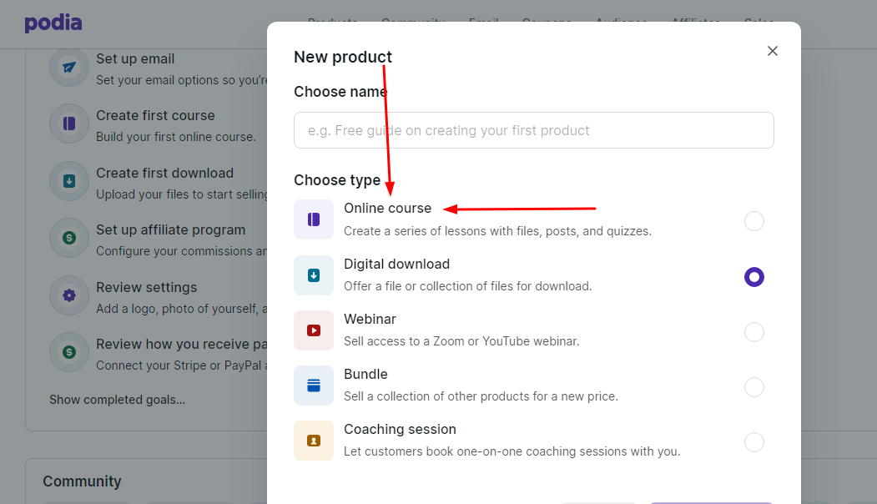
Task: Click the Create first download arrow icon
Action: coord(68,181)
